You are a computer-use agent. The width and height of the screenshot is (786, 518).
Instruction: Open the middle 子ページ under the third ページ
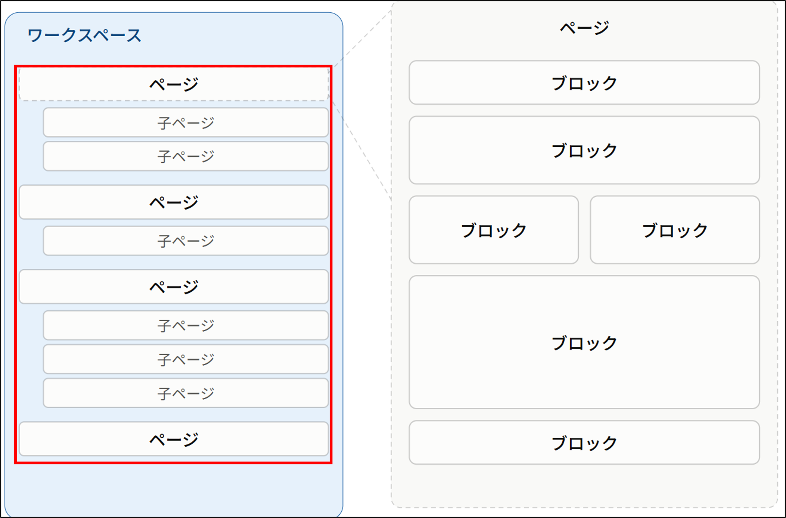click(x=186, y=359)
